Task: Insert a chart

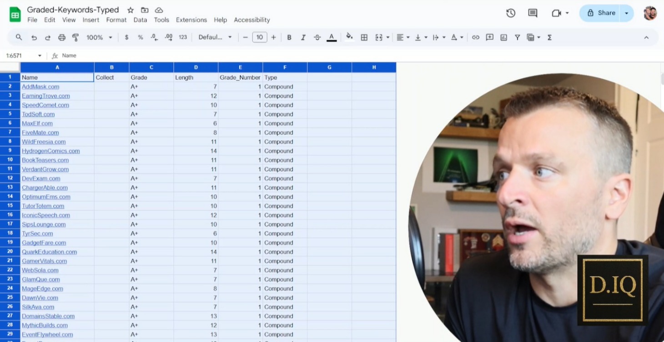Action: (503, 38)
